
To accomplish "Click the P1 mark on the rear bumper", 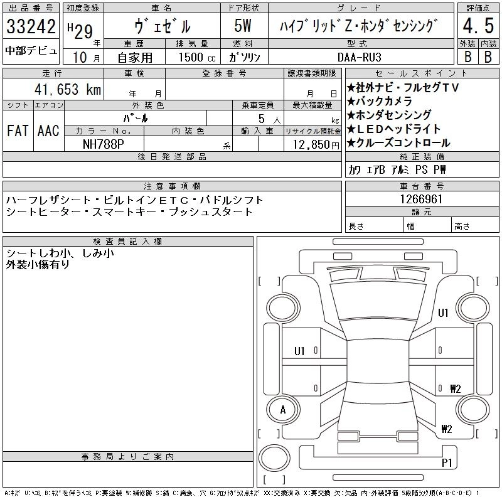I will [x=447, y=462].
